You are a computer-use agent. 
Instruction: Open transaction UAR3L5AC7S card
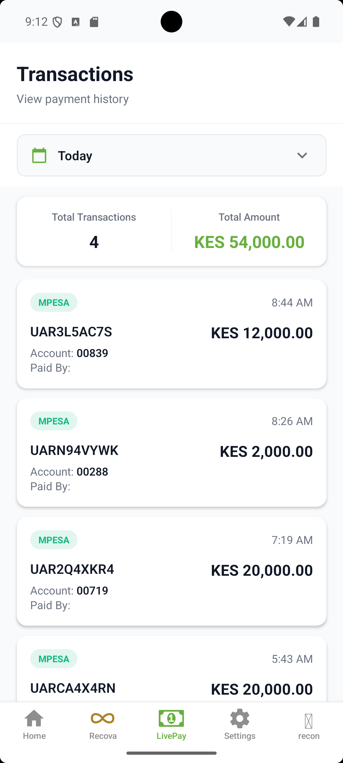(171, 334)
